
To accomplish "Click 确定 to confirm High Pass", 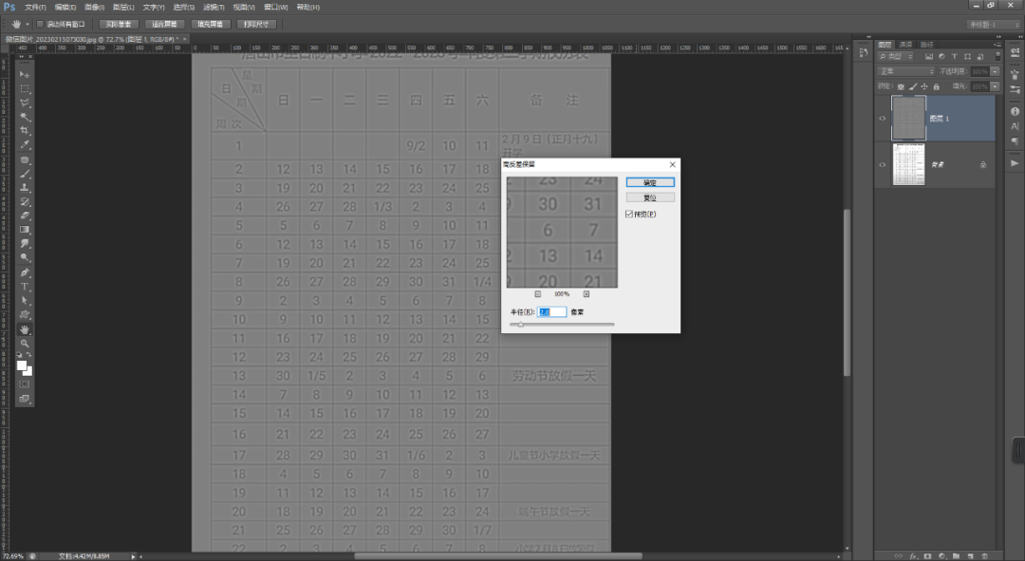I will click(x=650, y=182).
